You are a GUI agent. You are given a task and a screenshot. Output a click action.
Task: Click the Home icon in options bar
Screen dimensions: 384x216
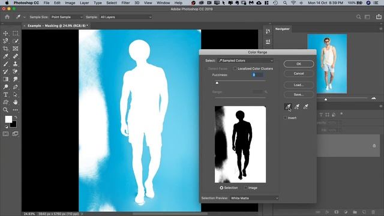7,17
